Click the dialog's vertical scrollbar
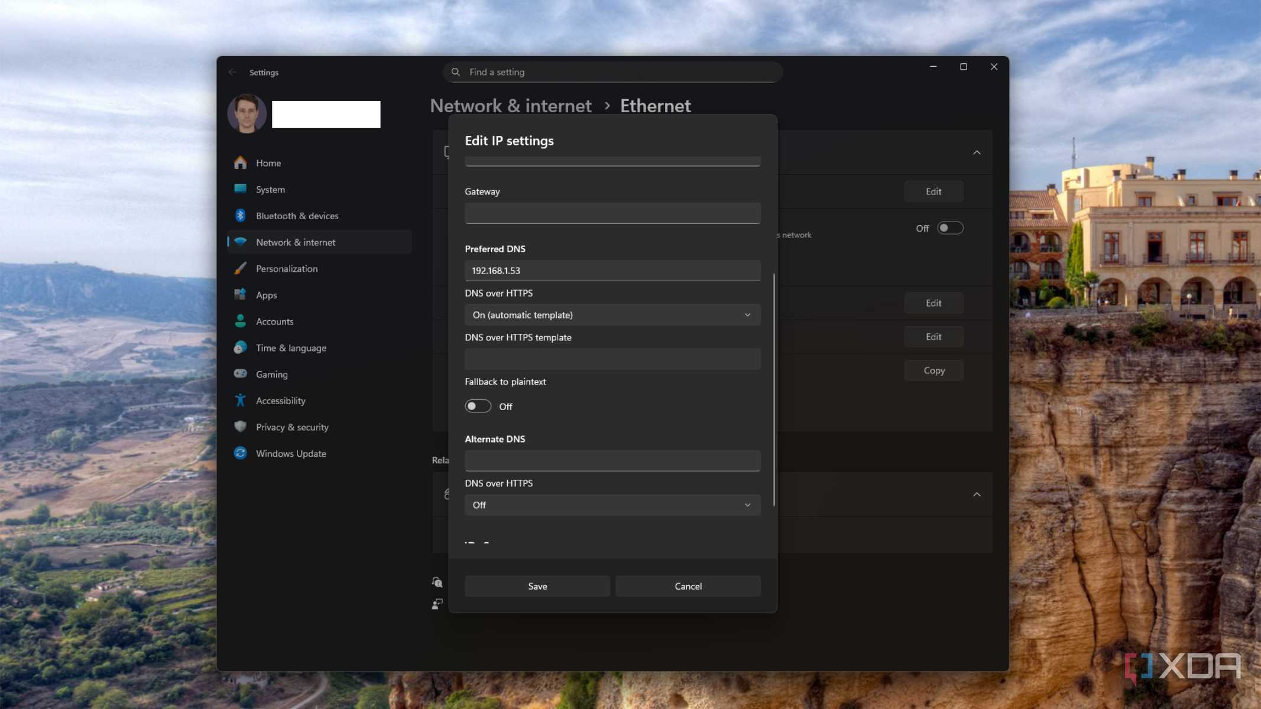The image size is (1261, 709). [x=774, y=390]
